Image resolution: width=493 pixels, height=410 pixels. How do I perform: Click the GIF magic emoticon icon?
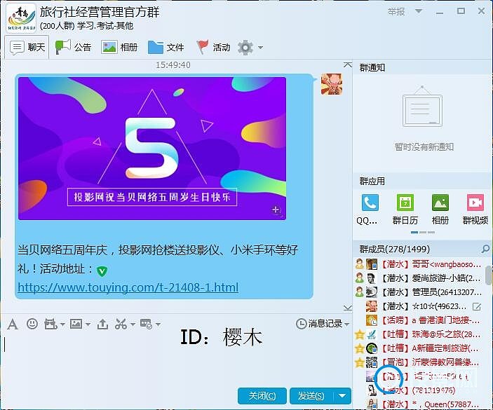coord(50,324)
